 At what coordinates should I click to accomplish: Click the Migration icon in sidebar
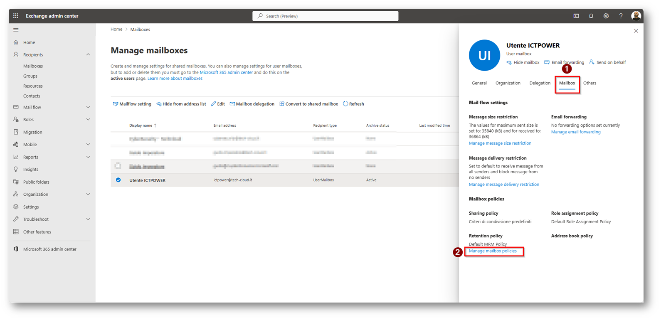pyautogui.click(x=16, y=132)
